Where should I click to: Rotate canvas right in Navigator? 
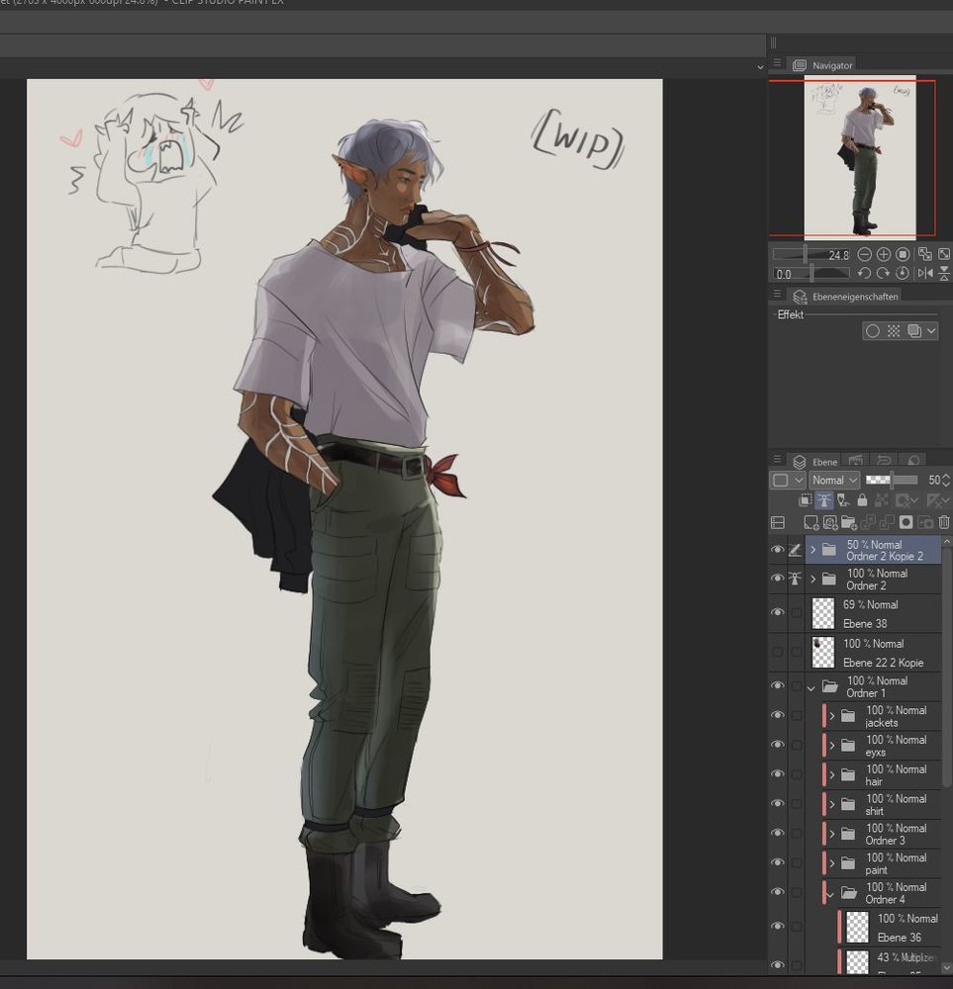(884, 273)
